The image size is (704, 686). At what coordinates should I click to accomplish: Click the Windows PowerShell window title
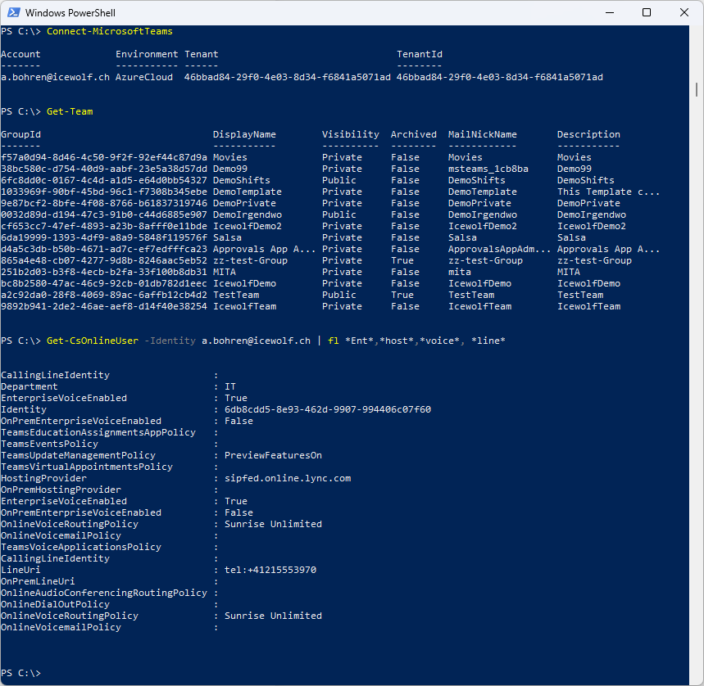pos(70,13)
